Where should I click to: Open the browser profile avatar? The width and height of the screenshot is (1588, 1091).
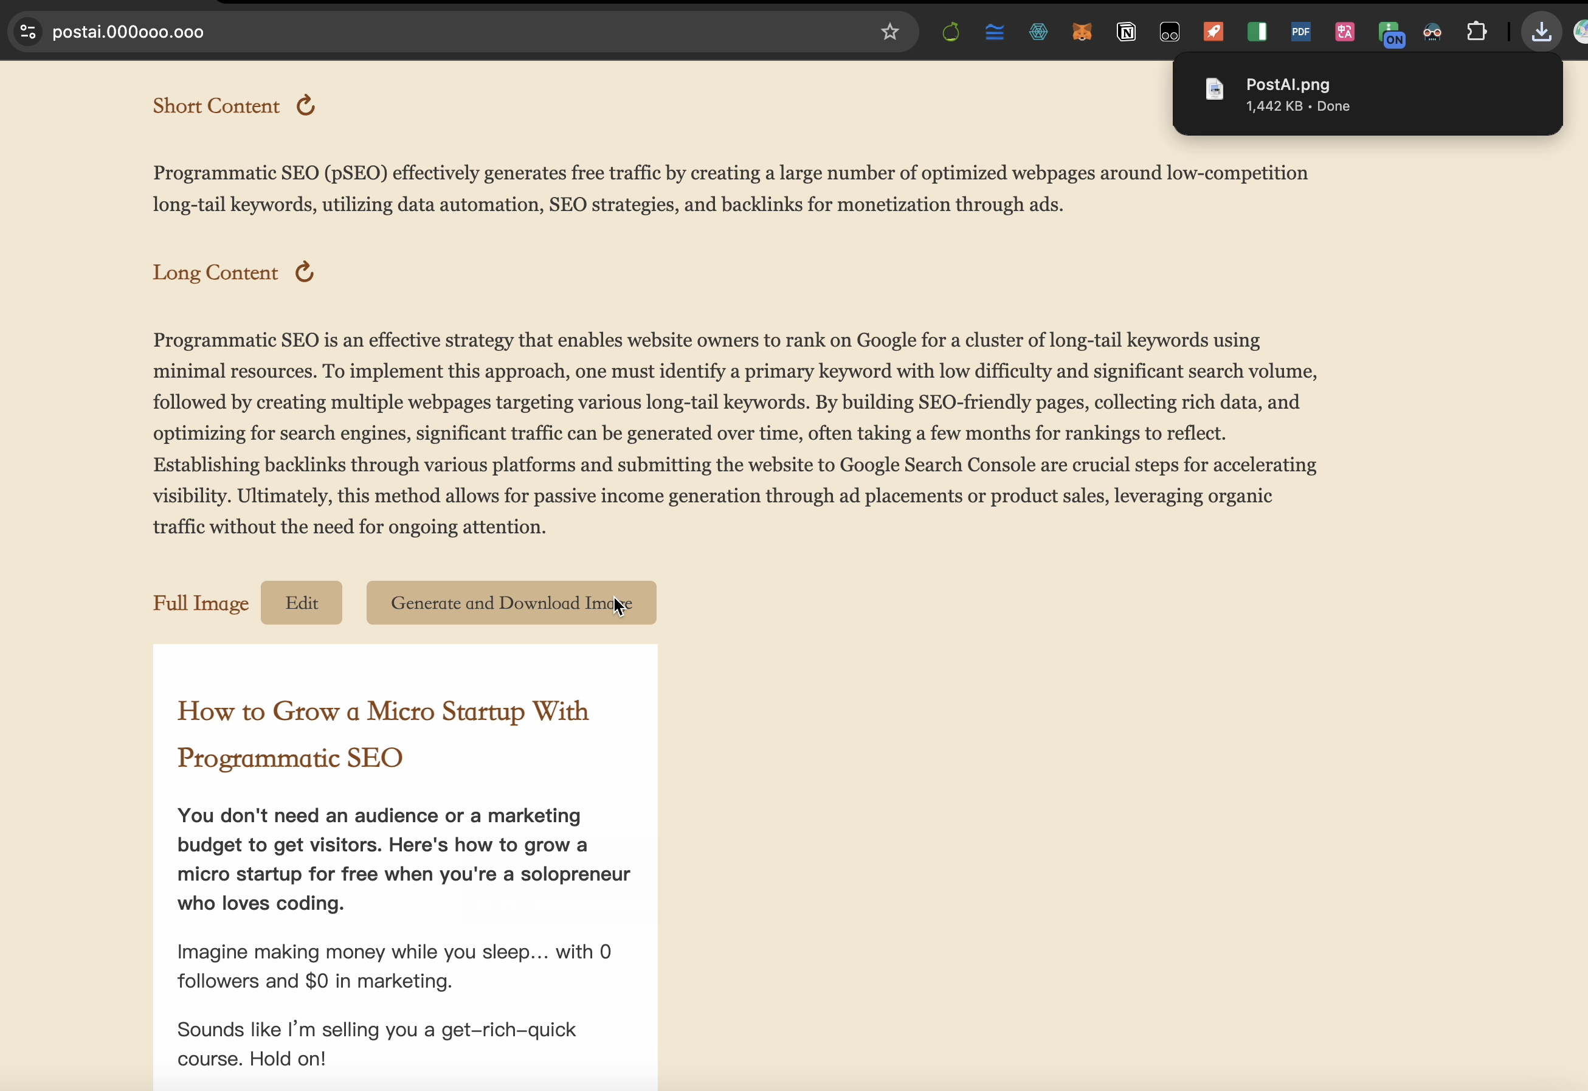1581,32
